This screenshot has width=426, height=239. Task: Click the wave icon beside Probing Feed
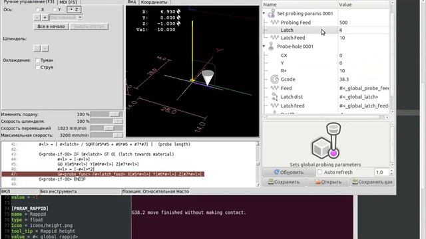[x=275, y=22]
